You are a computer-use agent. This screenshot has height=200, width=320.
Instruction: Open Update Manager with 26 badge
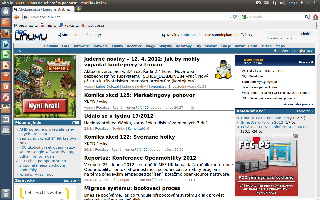pyautogui.click(x=6, y=109)
